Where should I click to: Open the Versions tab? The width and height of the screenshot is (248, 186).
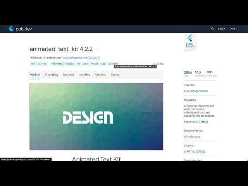(x=100, y=74)
